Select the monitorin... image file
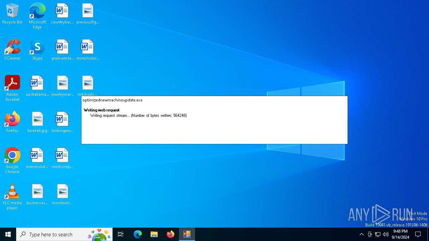The width and height of the screenshot is (429, 241). click(62, 195)
